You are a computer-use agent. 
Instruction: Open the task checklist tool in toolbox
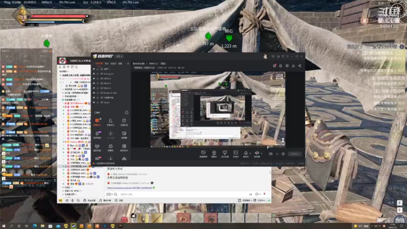(124, 122)
